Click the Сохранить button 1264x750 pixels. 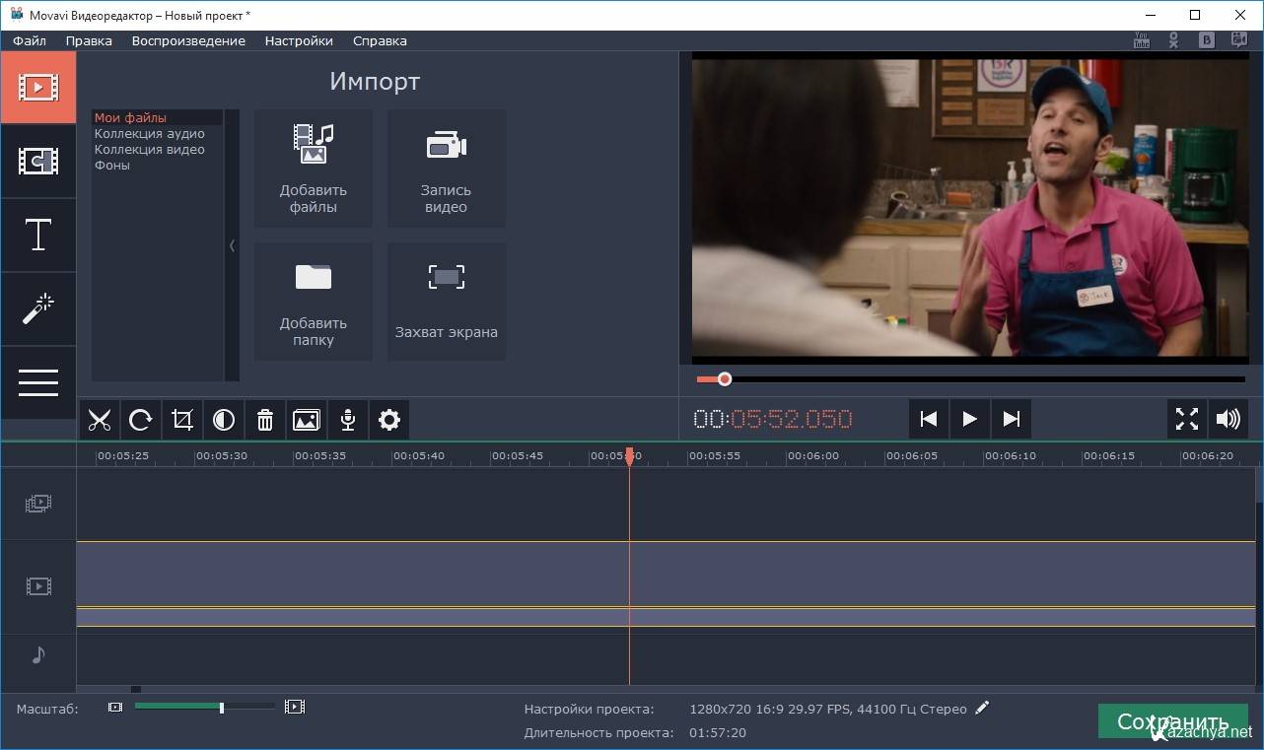point(1172,721)
